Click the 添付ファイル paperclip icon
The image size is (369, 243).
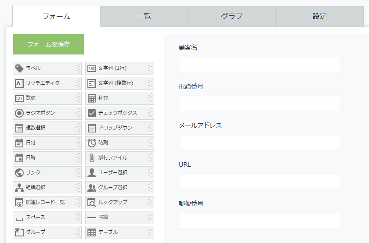point(92,158)
